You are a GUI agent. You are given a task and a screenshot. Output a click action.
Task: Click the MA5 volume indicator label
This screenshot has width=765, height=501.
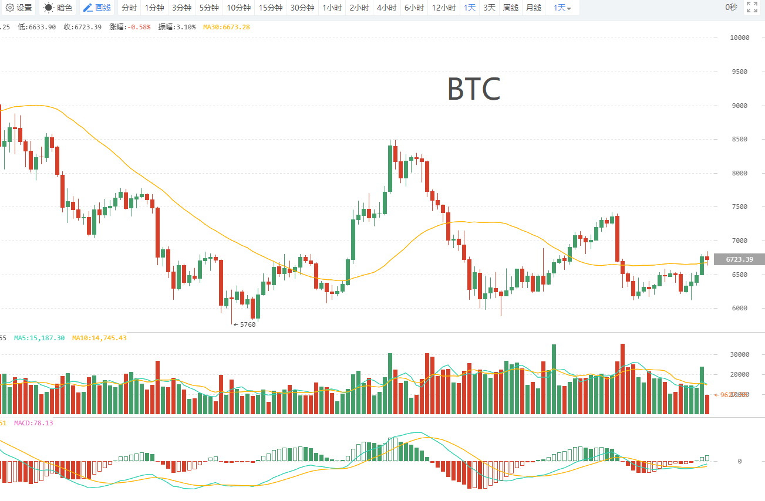(x=39, y=338)
